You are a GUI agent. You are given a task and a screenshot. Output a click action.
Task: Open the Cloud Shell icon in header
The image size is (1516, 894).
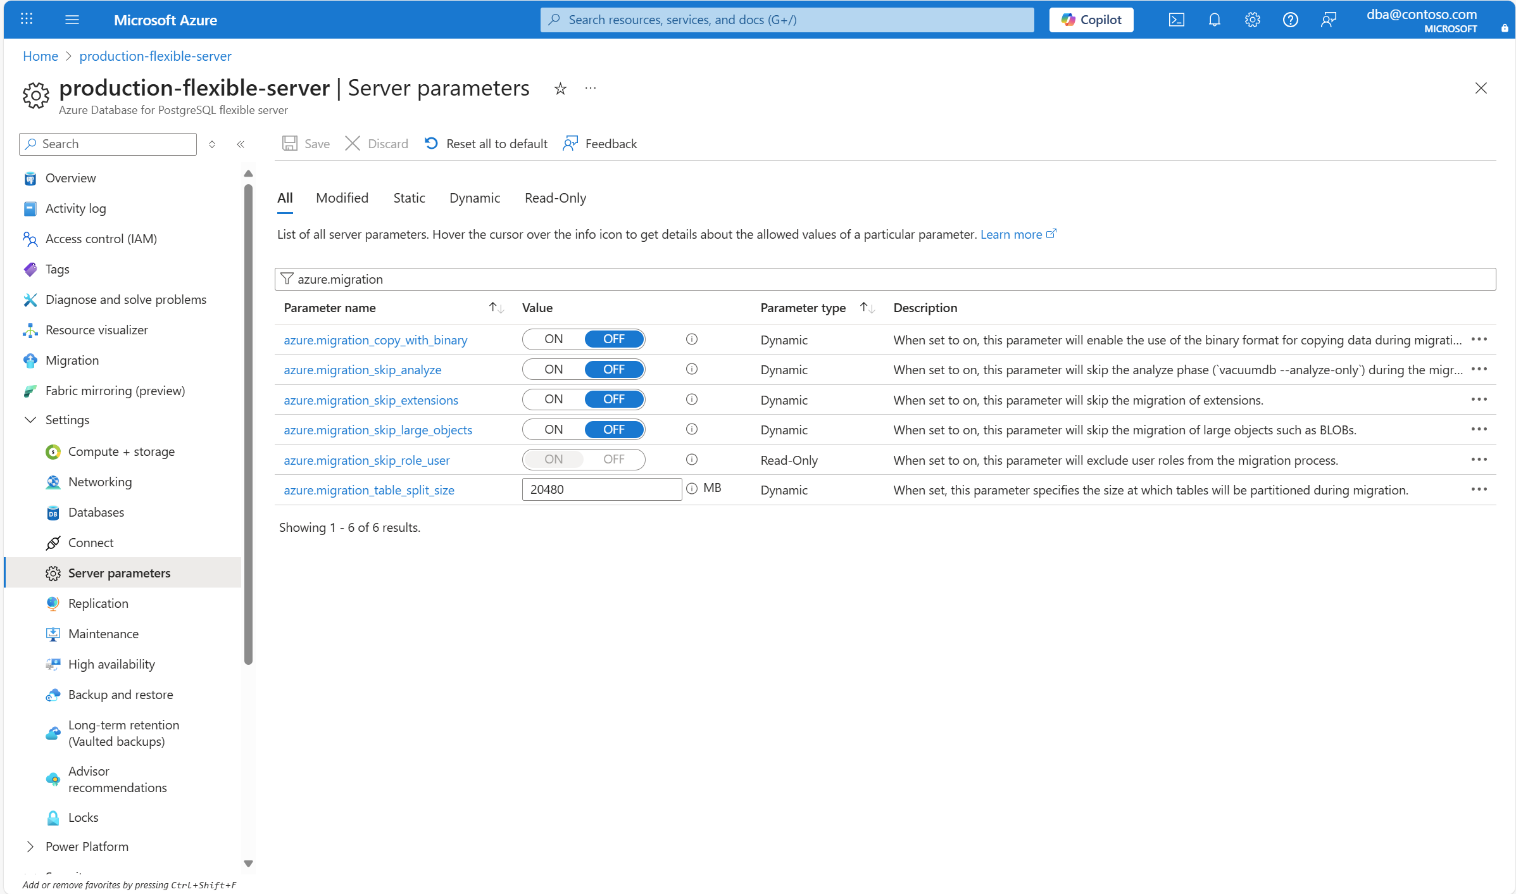click(x=1176, y=20)
